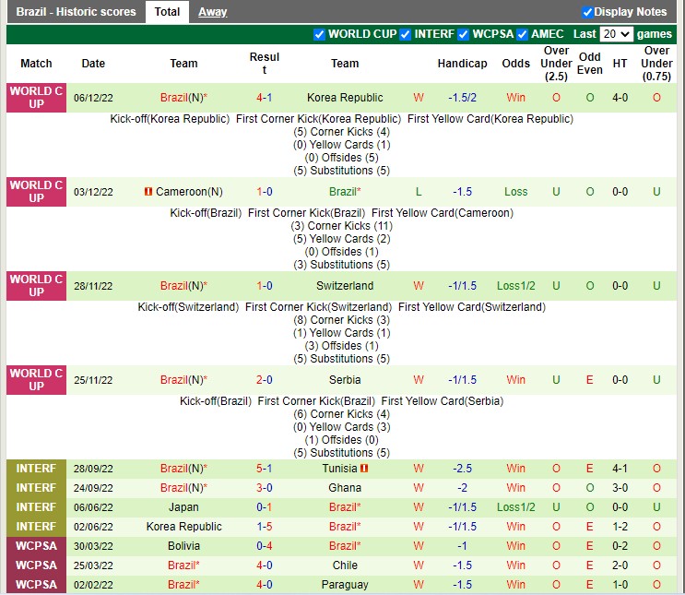Image resolution: width=685 pixels, height=595 pixels.
Task: Click (3) Corner Kicks (11) note
Action: tap(342, 226)
